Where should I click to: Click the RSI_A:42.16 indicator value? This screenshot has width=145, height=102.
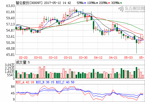pyautogui.click(x=25, y=82)
